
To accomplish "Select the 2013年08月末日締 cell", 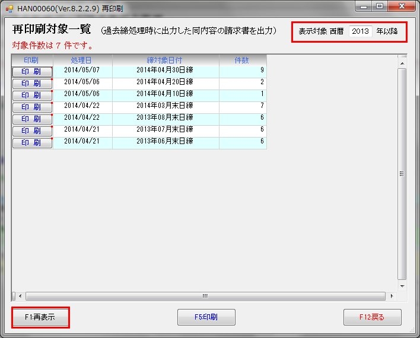I will (x=166, y=119).
